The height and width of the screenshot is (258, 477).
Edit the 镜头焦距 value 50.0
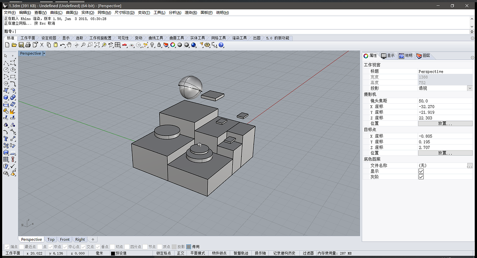pyautogui.click(x=445, y=101)
